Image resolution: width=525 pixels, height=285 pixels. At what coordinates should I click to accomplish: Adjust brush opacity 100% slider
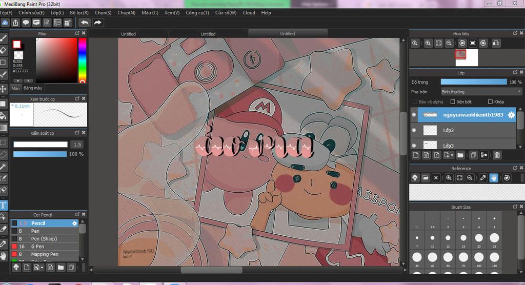(x=40, y=154)
